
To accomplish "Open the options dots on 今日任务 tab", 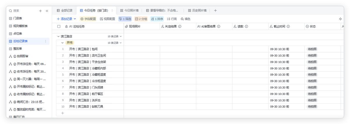I will tap(112, 10).
